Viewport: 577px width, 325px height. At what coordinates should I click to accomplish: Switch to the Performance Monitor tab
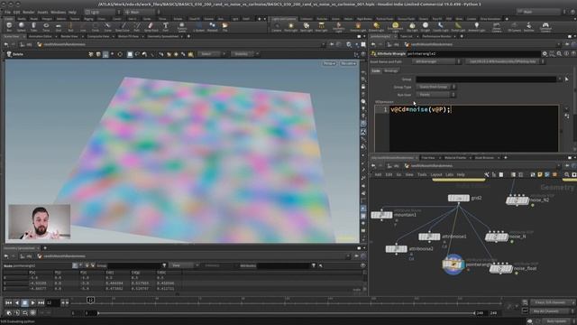click(436, 36)
